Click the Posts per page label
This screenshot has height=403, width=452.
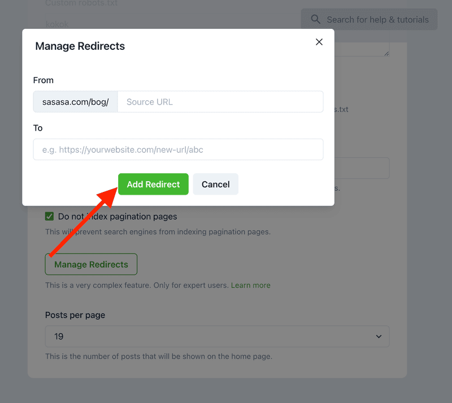tap(75, 315)
